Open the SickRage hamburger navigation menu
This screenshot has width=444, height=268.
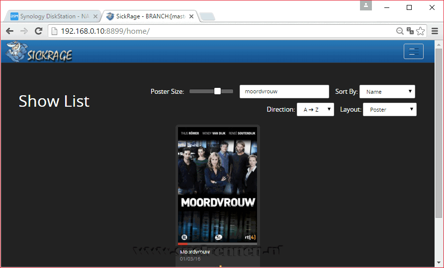(413, 52)
